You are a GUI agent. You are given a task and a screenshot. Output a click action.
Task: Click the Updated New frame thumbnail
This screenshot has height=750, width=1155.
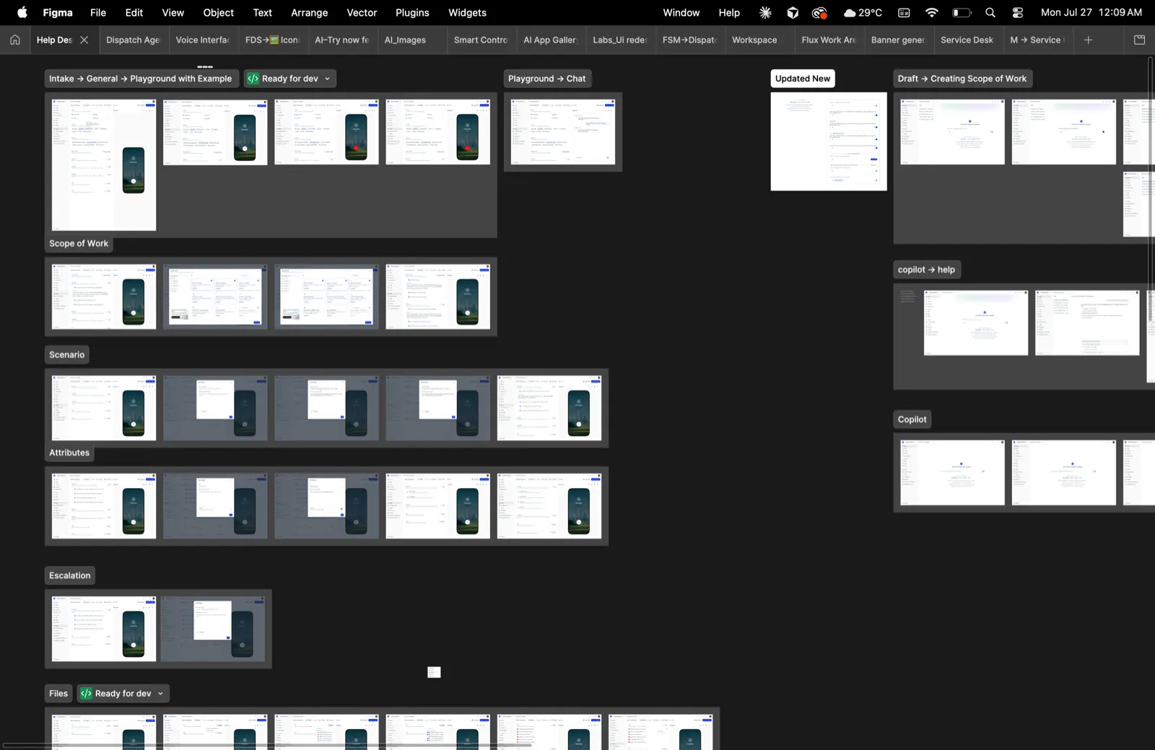point(829,141)
